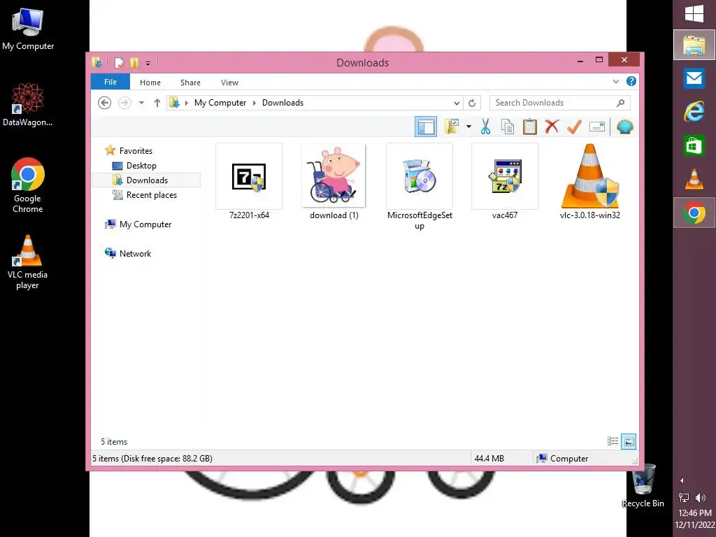Switch to the View ribbon tab
Screen dimensions: 716x537
click(x=229, y=83)
